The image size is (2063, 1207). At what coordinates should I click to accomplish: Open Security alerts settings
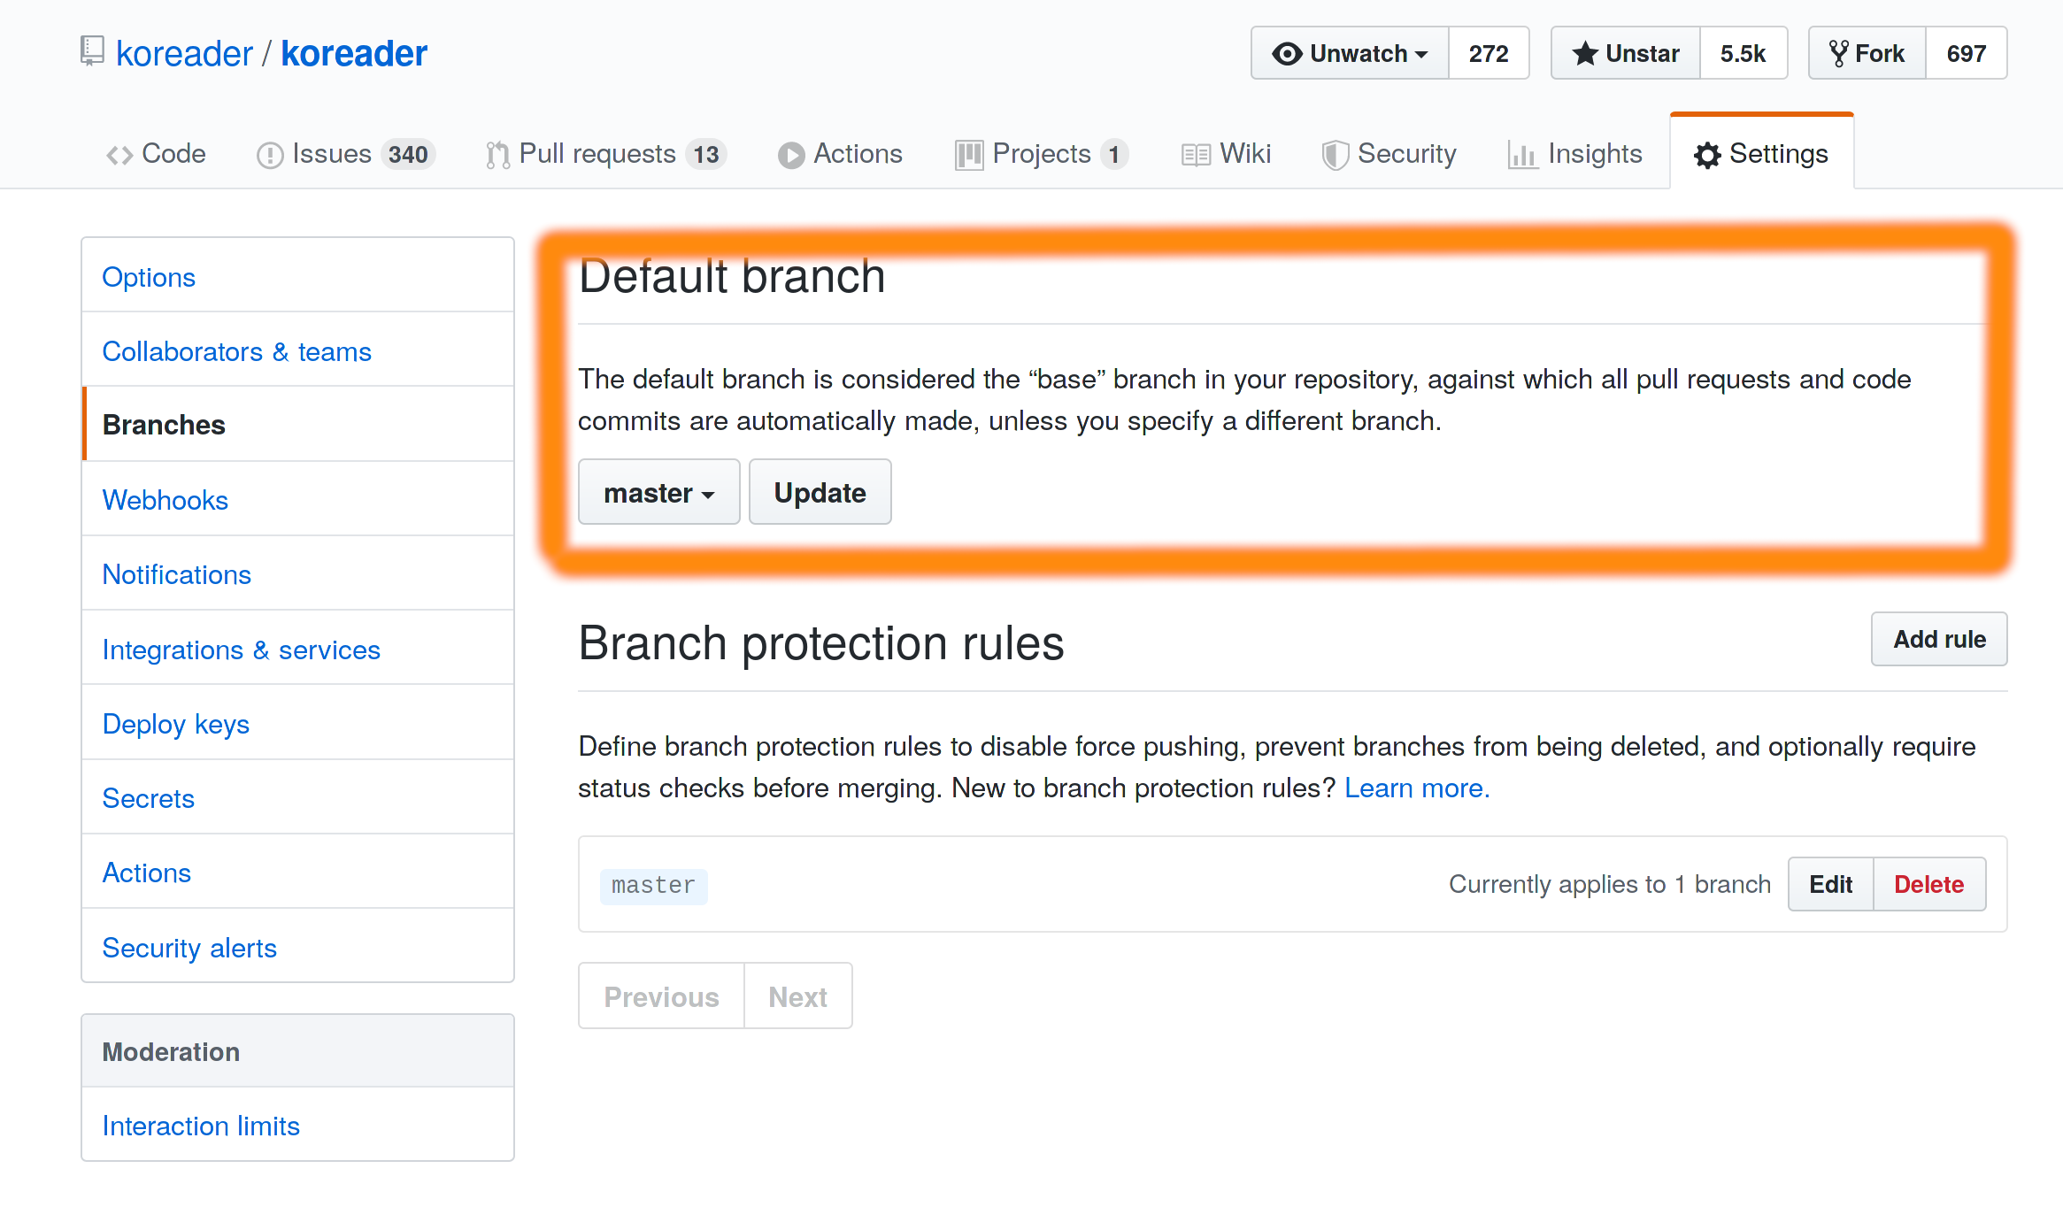[x=297, y=947]
